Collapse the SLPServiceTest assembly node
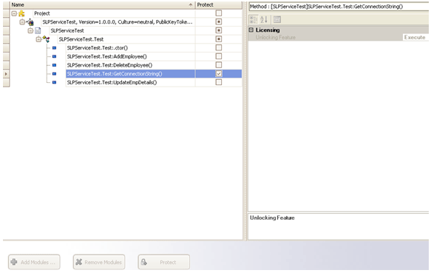 tap(22, 22)
